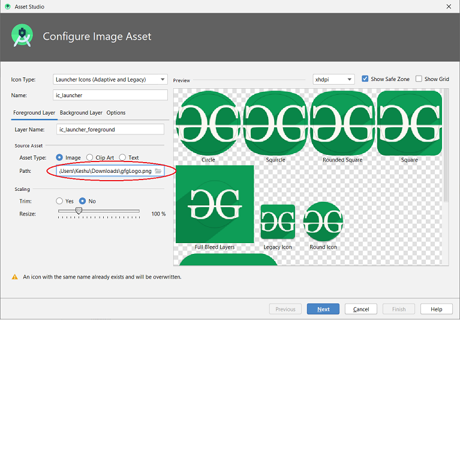This screenshot has height=461, width=460.
Task: Set Trim to No
Action: 83,201
